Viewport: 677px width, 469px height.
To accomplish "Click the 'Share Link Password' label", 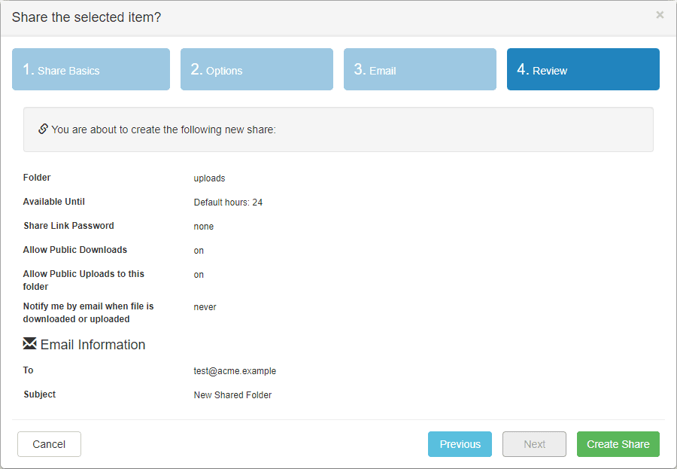I will (68, 226).
